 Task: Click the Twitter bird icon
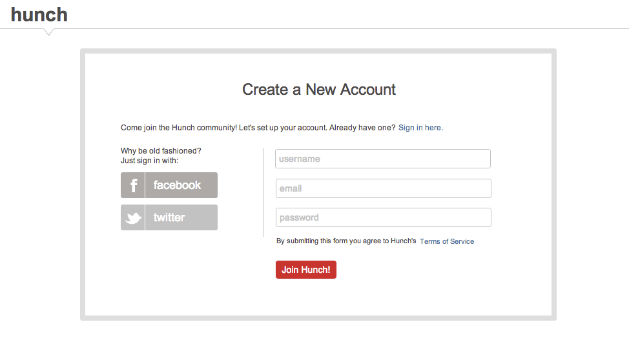pyautogui.click(x=133, y=218)
